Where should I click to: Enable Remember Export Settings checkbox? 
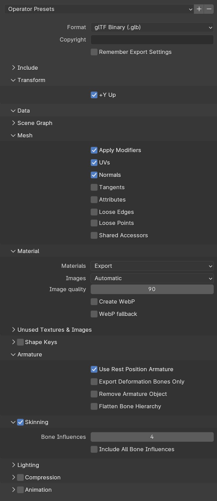[94, 52]
